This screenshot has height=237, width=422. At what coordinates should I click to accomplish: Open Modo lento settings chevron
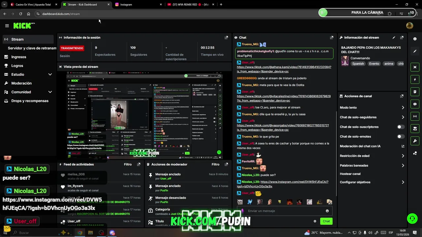point(403,108)
